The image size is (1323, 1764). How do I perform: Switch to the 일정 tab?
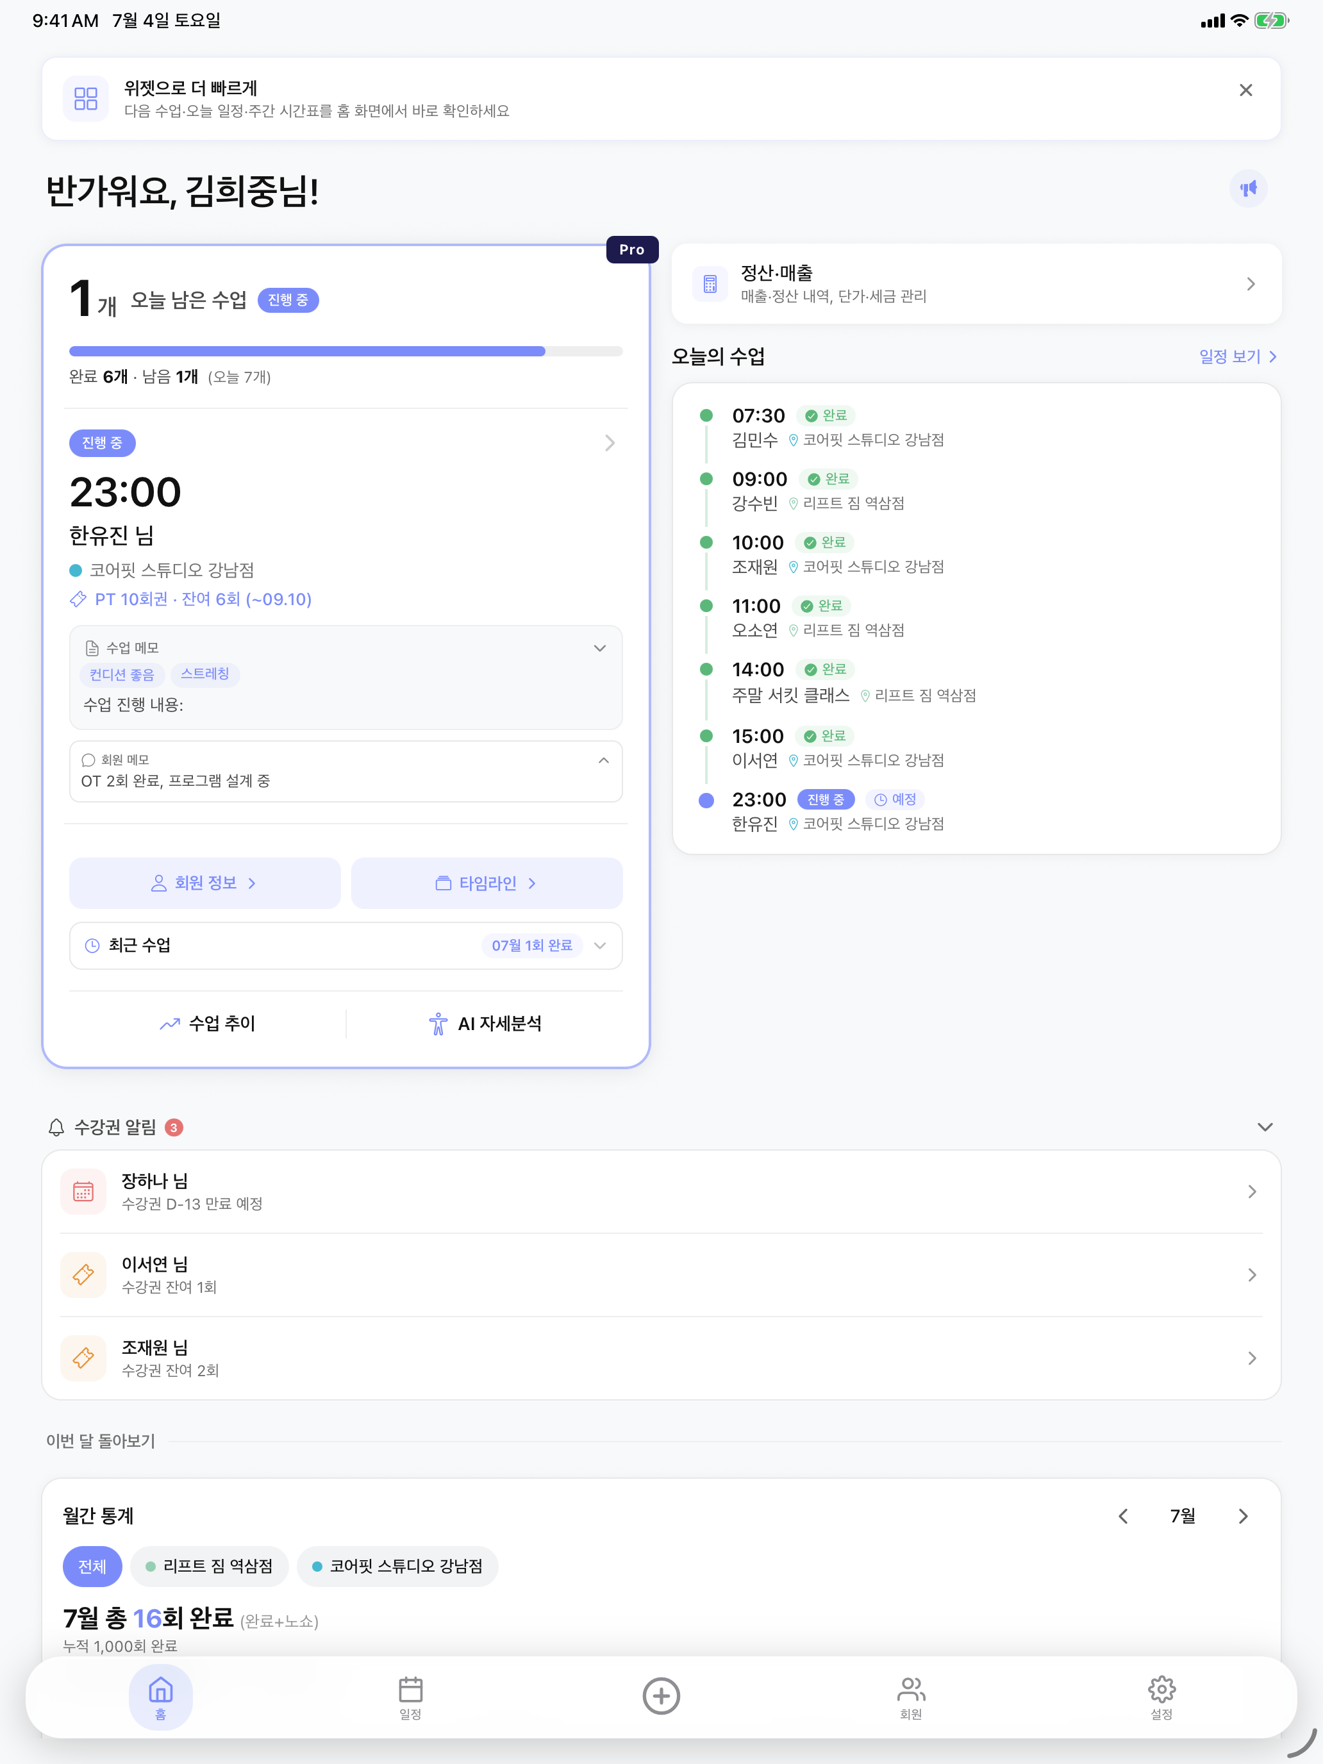tap(410, 1697)
